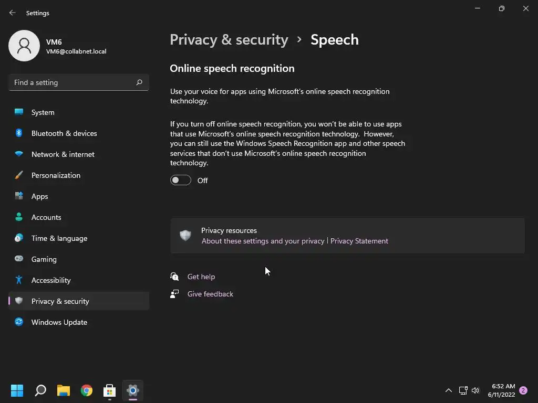Viewport: 538px width, 403px height.
Task: Show hidden icons in system tray
Action: pyautogui.click(x=448, y=390)
